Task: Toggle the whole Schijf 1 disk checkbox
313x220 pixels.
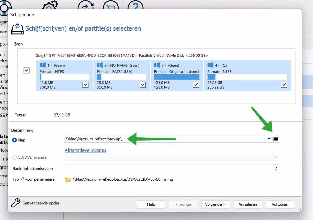Action: tap(26, 71)
